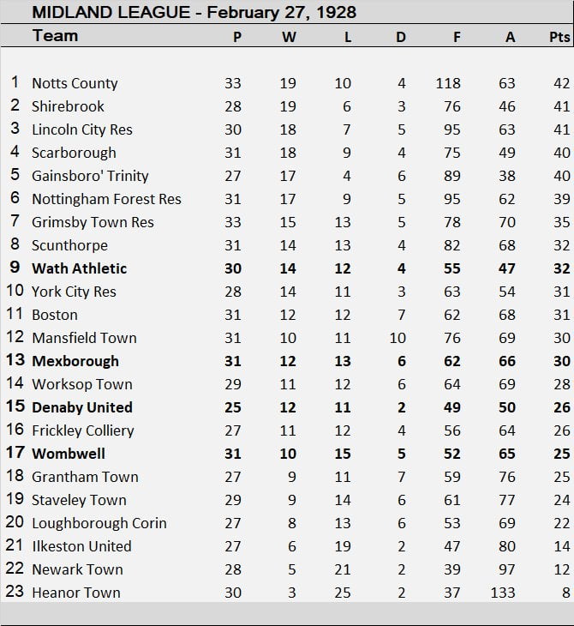
Task: Click the Loughborough Corin team name
Action: point(99,523)
